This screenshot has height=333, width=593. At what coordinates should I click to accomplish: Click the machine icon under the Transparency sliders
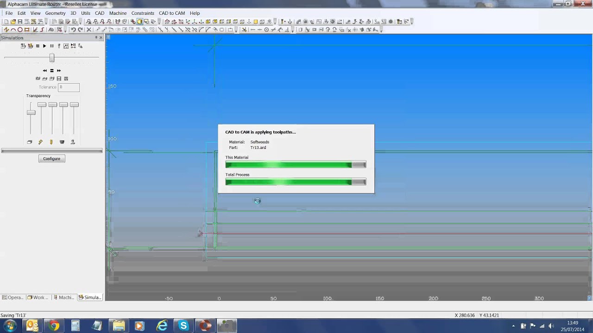click(73, 142)
